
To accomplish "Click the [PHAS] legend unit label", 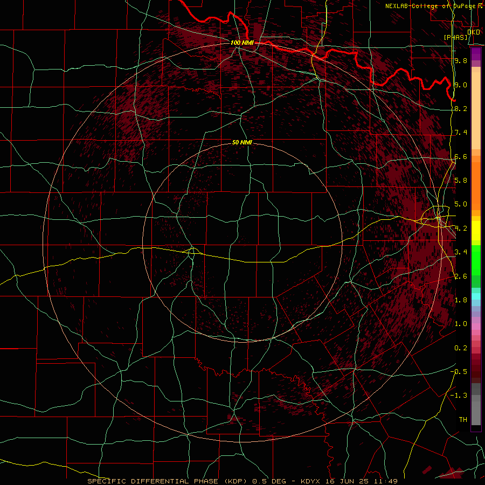I will coord(456,37).
